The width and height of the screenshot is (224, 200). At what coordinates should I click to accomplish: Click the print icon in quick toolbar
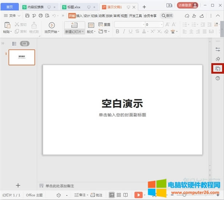(41, 16)
